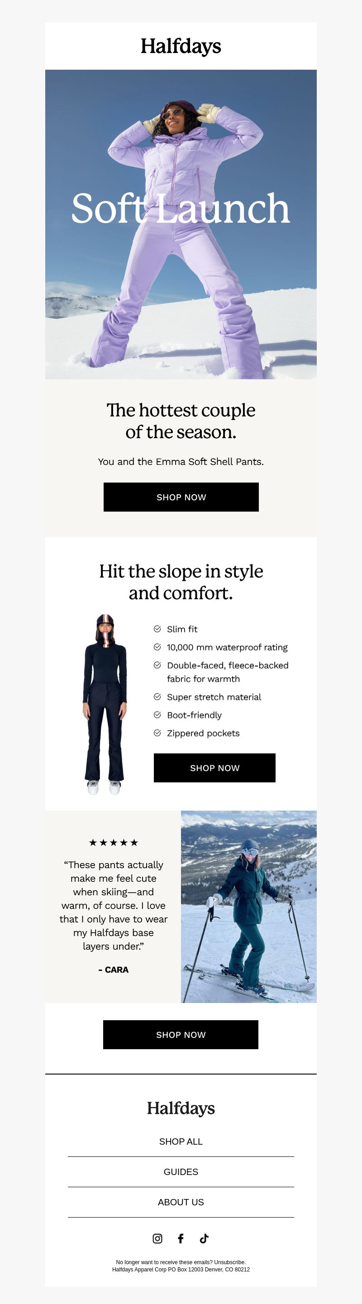Click the Soft Launch hero image

181,224
